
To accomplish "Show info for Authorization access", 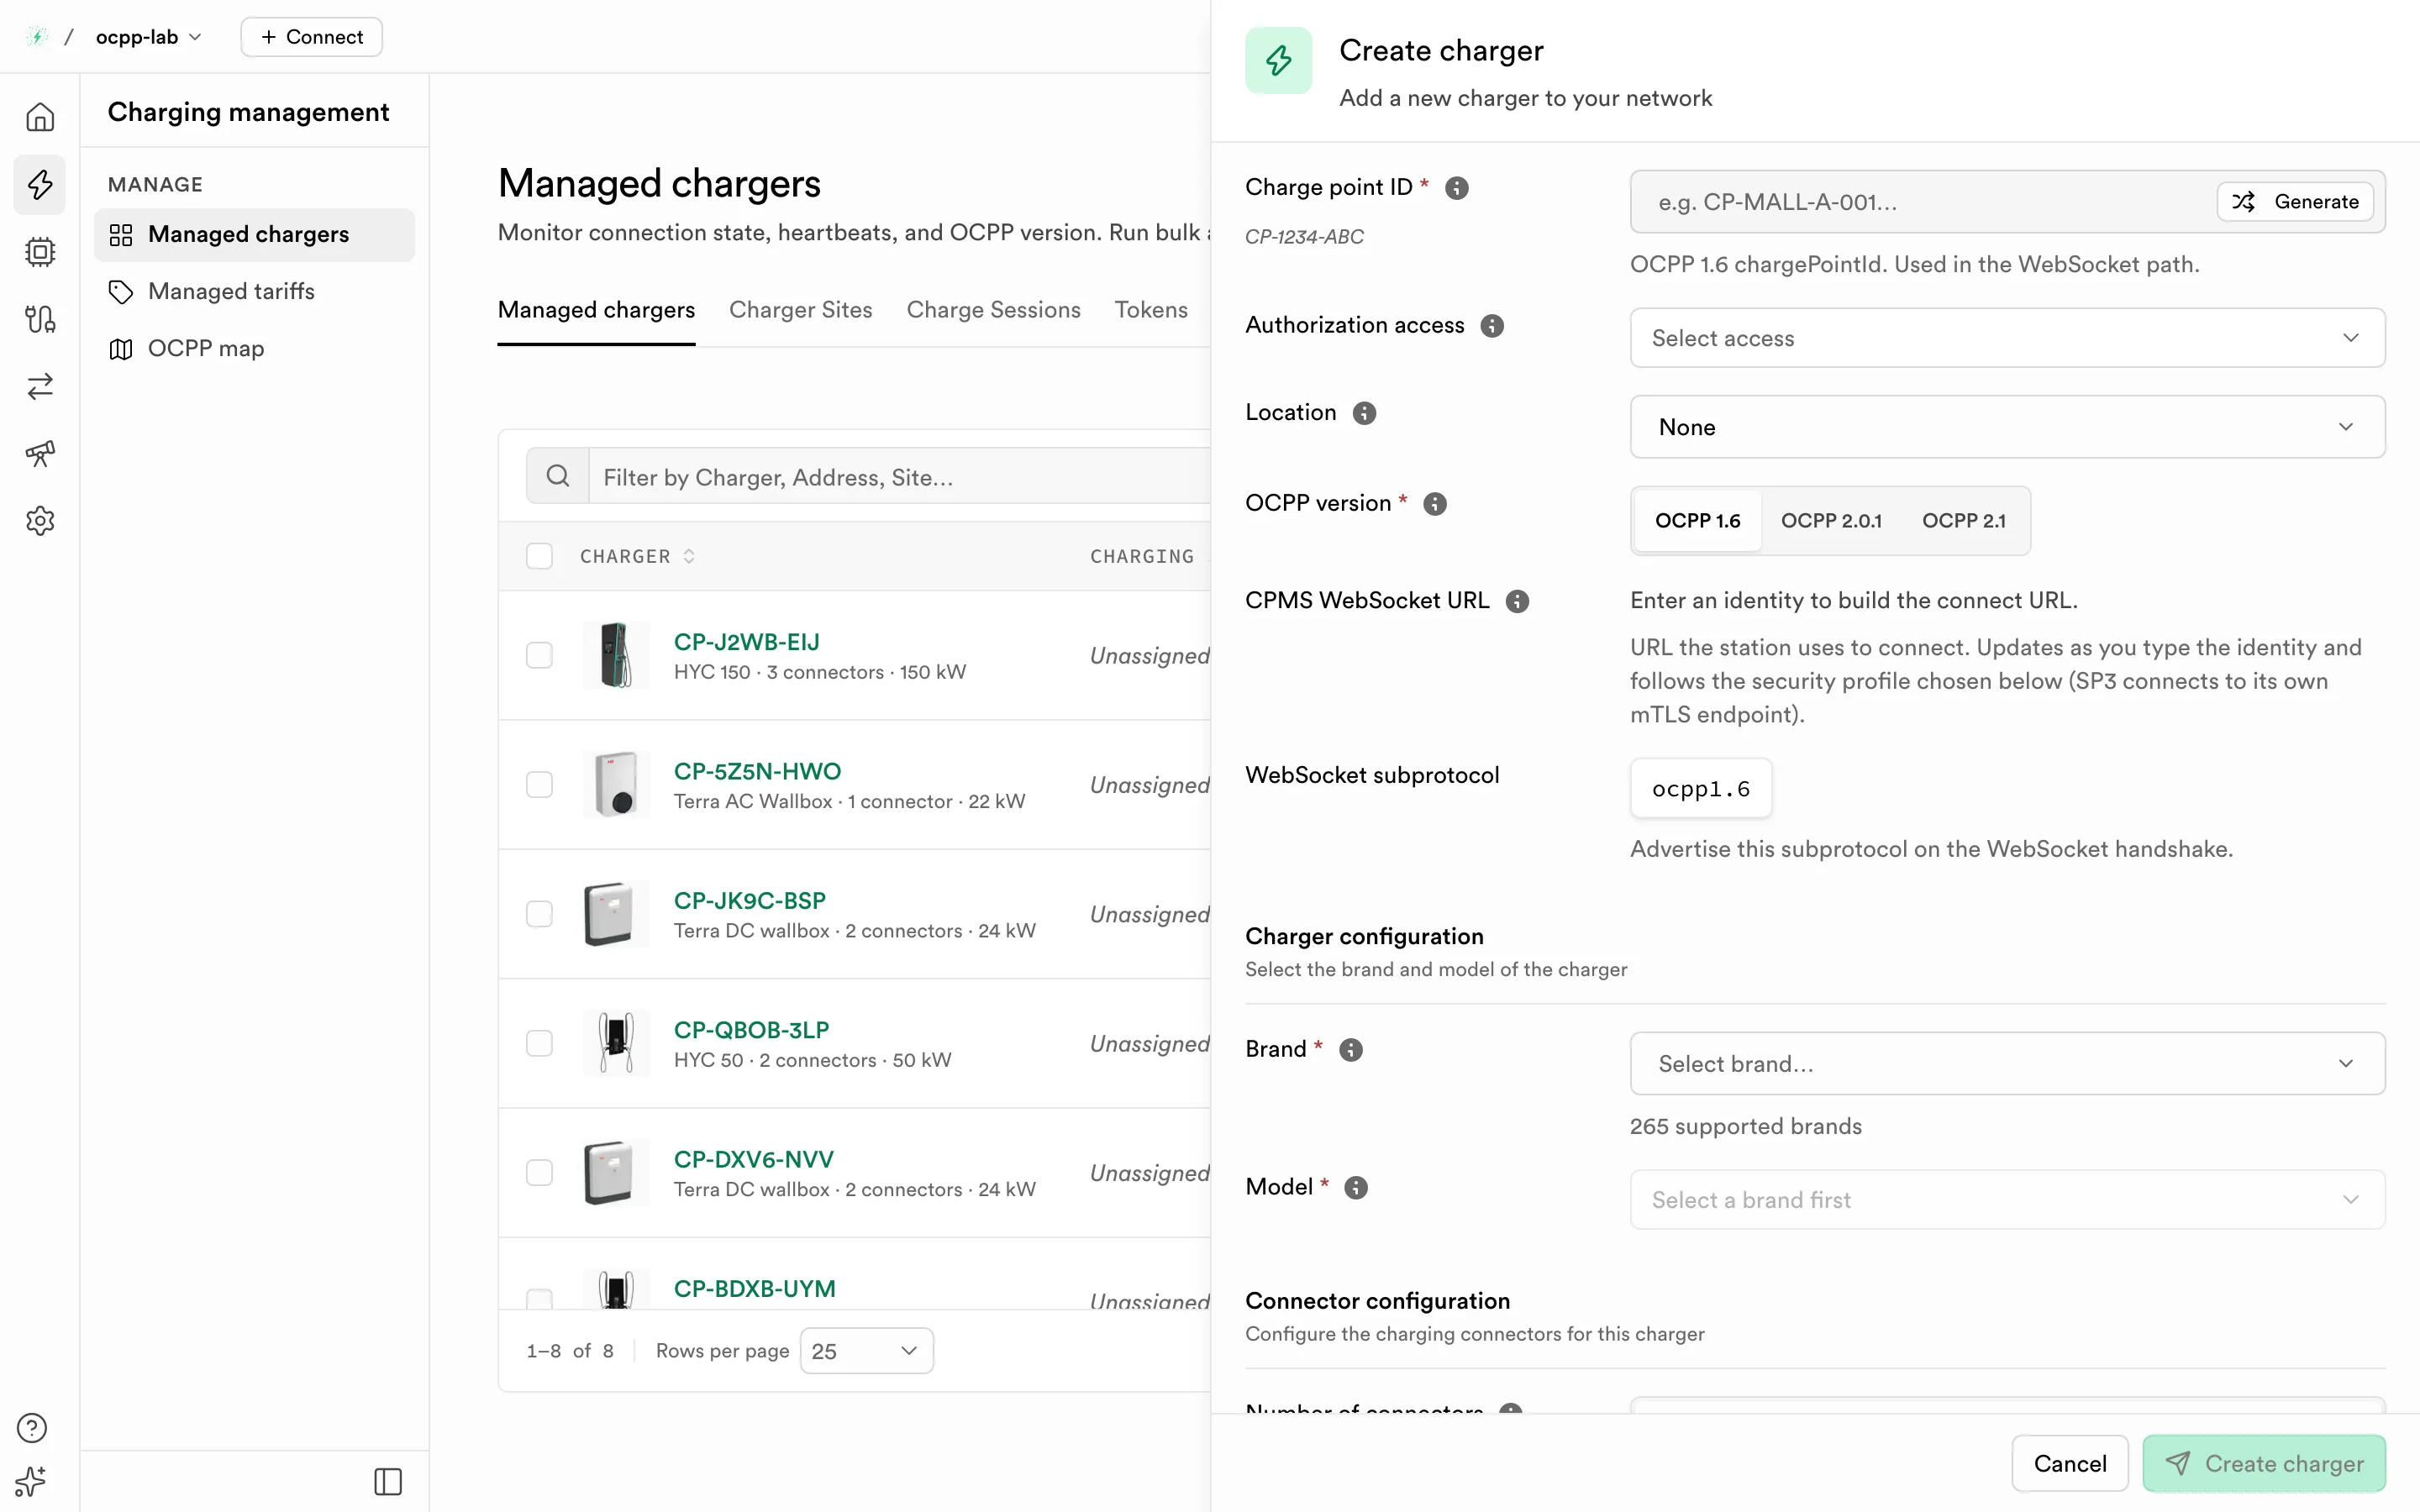I will (x=1492, y=326).
